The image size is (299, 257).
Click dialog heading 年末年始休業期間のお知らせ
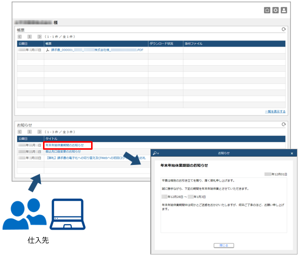click(184, 165)
